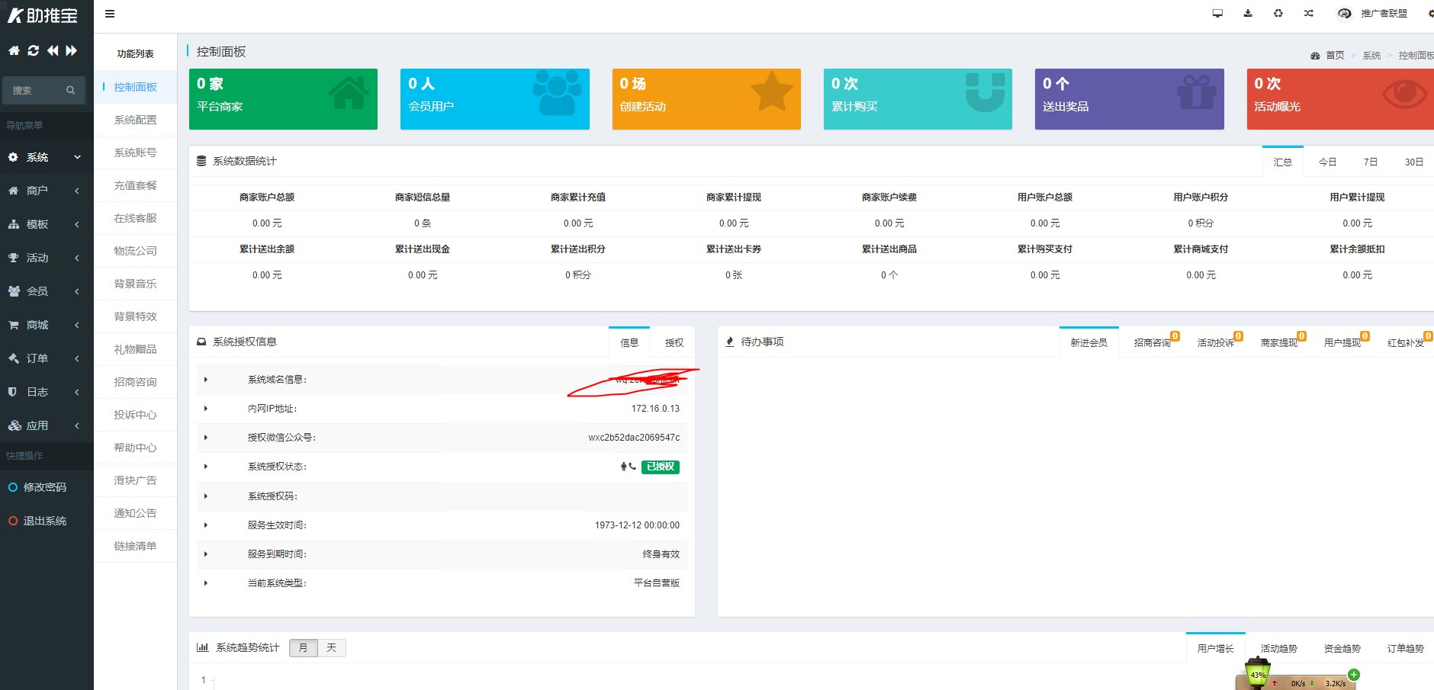The width and height of the screenshot is (1434, 690).
Task: Expand the 系统域名信息 row arrow
Action: pos(206,380)
